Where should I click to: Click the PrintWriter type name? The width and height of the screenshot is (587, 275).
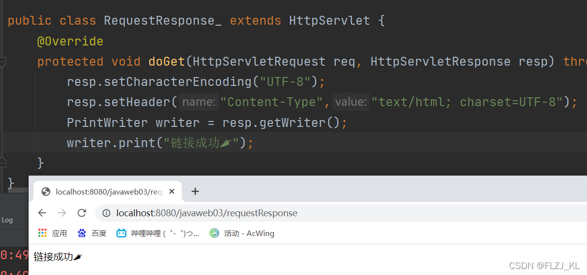pyautogui.click(x=108, y=122)
